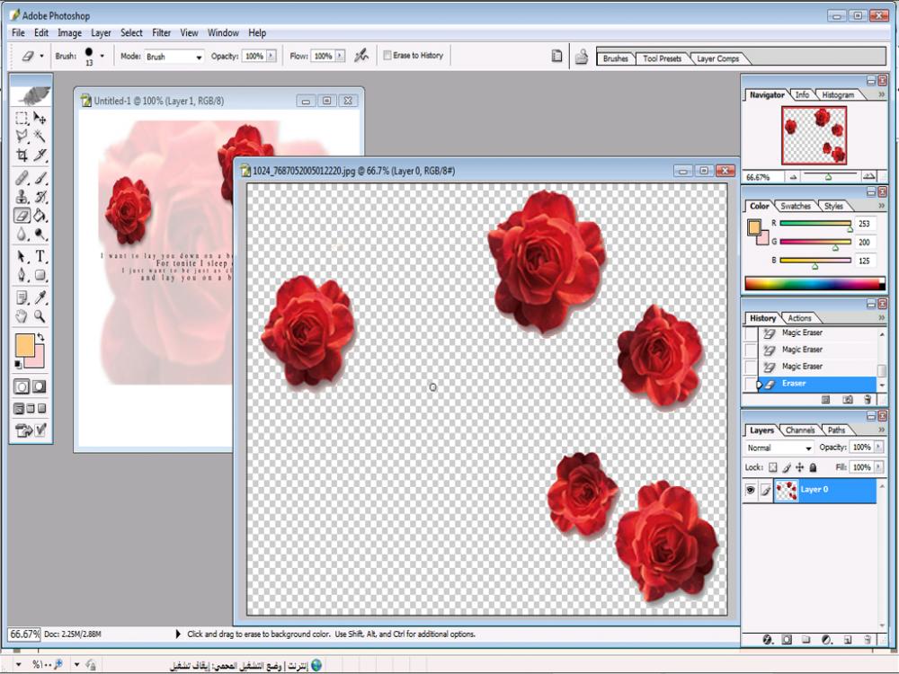Click the airbrush icon in options bar
Image resolution: width=899 pixels, height=674 pixels.
[x=361, y=56]
